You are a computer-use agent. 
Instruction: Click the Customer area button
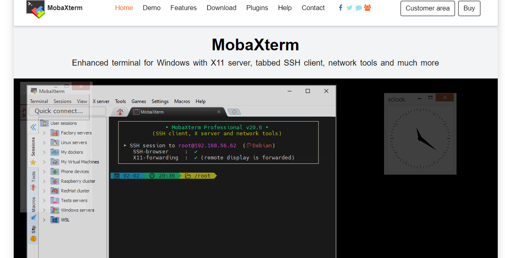[x=428, y=8]
